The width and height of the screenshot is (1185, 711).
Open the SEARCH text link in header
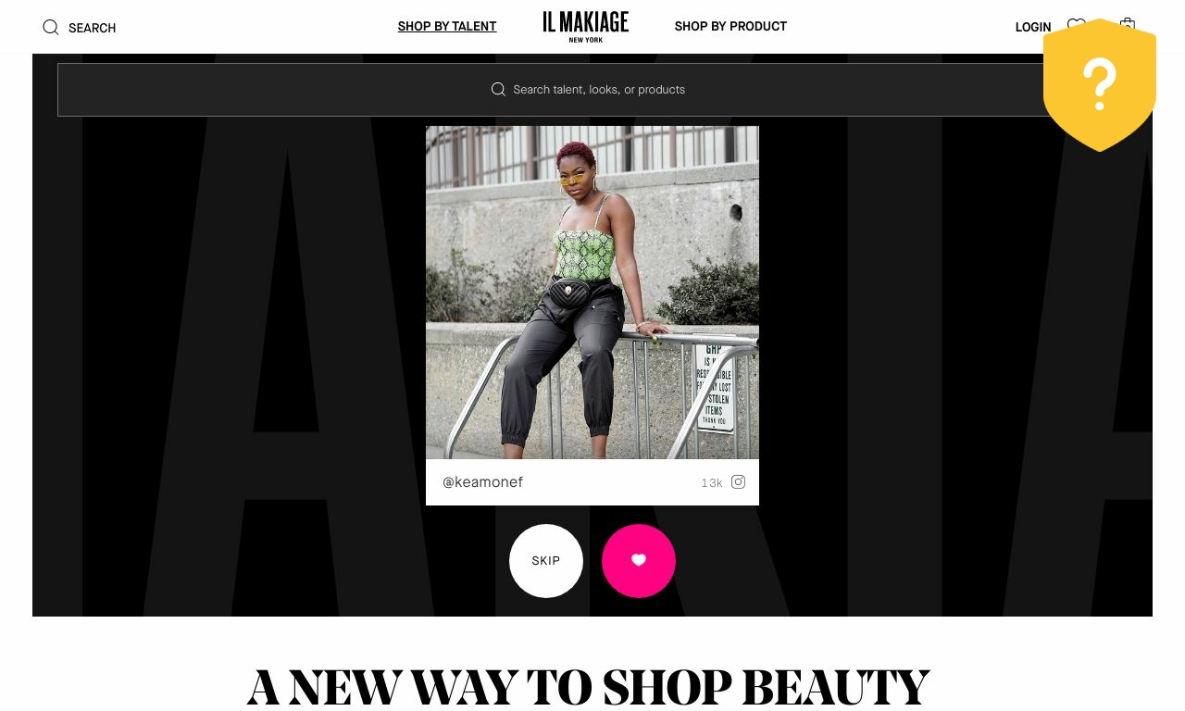click(92, 28)
